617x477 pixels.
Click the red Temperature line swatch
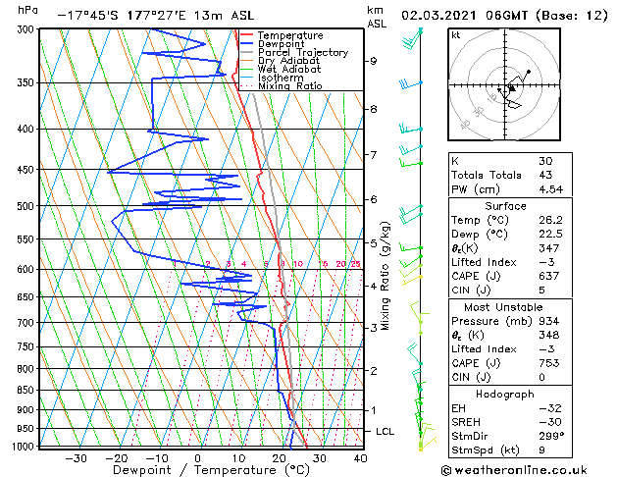coord(246,35)
